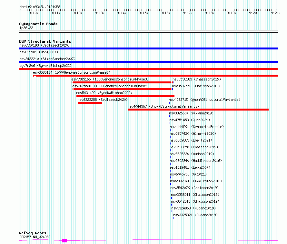
Task: Select the nsv3542513 (Chaisson2019) label
Action: (x=195, y=201)
